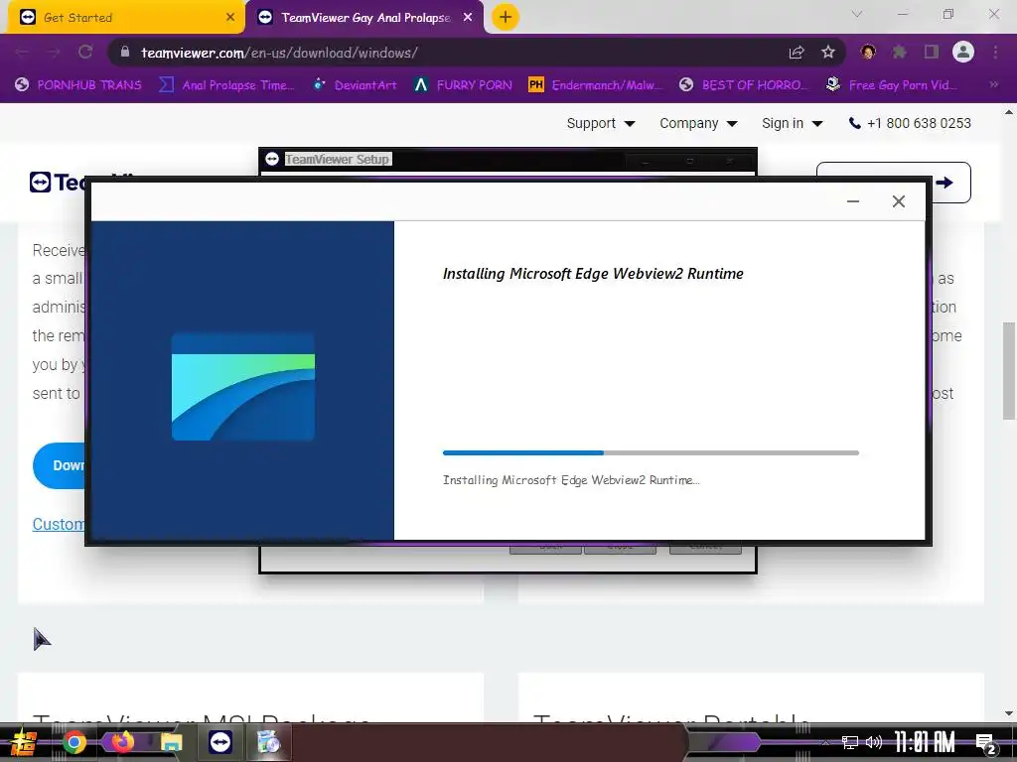This screenshot has width=1017, height=762.
Task: Go back to the previous page
Action: [22, 52]
